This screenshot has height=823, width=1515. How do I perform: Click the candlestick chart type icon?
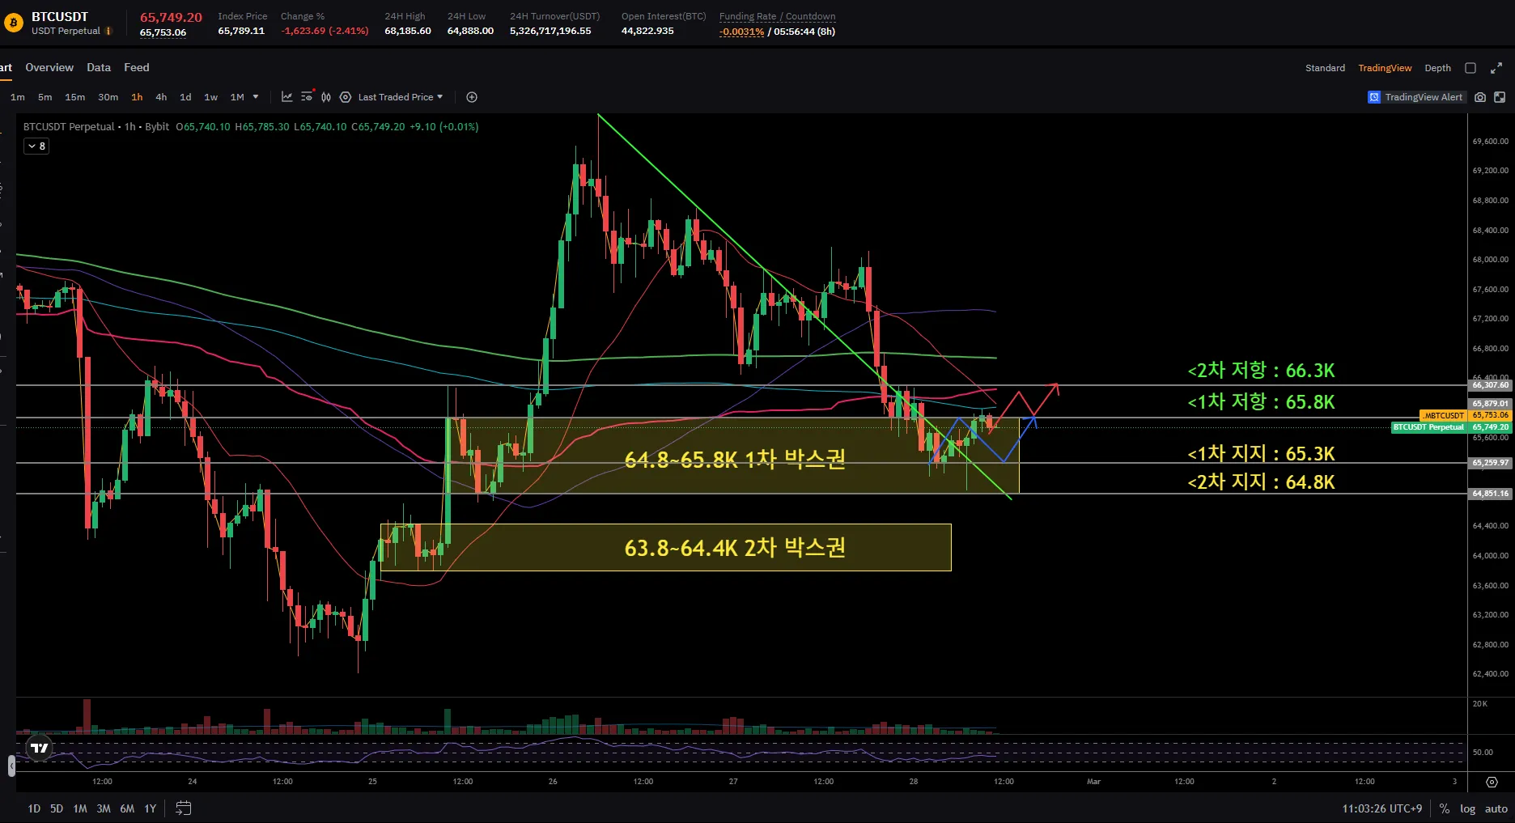[x=326, y=97]
